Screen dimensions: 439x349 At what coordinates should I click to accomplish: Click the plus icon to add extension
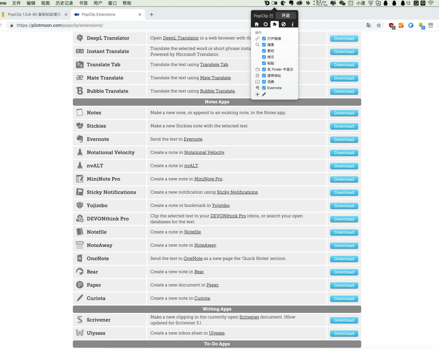pos(257,94)
